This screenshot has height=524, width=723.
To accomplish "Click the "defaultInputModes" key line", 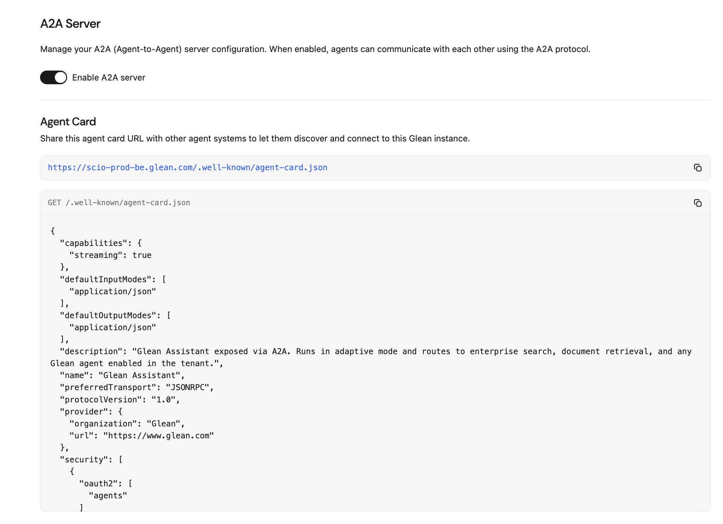I will pyautogui.click(x=113, y=279).
